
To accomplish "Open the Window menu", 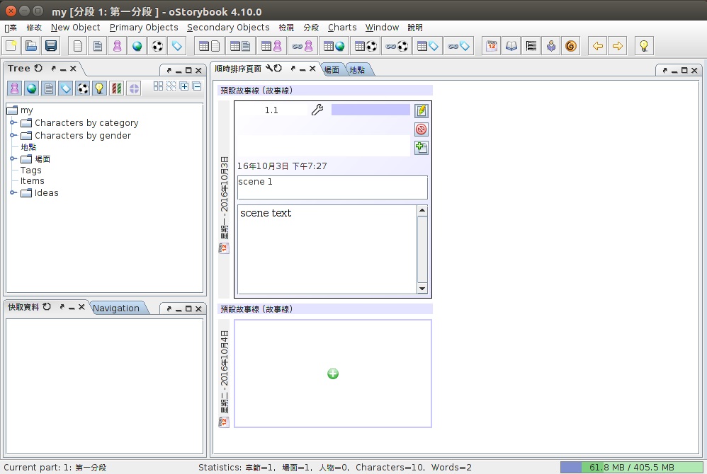I will point(382,28).
